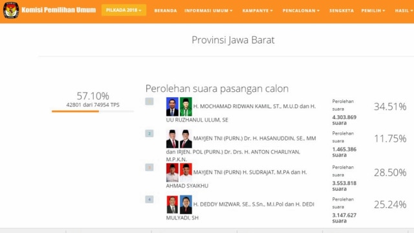Image resolution: width=414 pixels, height=233 pixels.
Task: Select the "42801 dari 74954 TPS" text
Action: coord(93,105)
